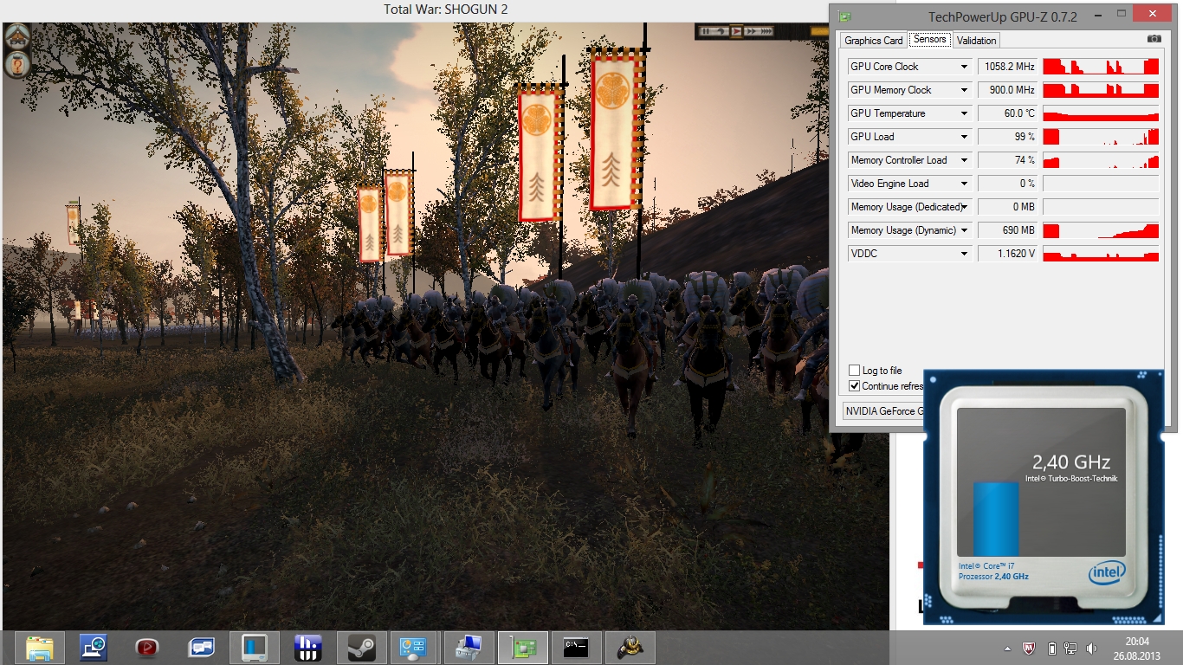Click the samurai helmet menu icon in game
The height and width of the screenshot is (665, 1183).
point(18,37)
